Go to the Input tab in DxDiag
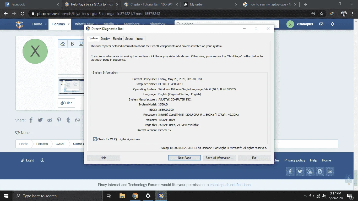 (140, 39)
